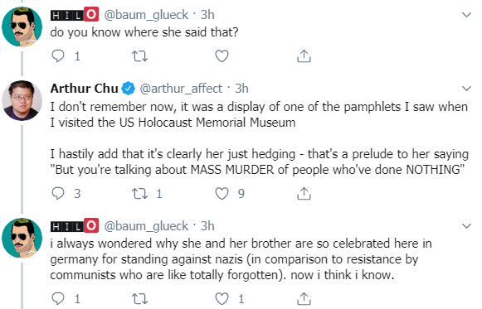Open the @arthur_affect handle link
This screenshot has height=309, width=482.
181,89
